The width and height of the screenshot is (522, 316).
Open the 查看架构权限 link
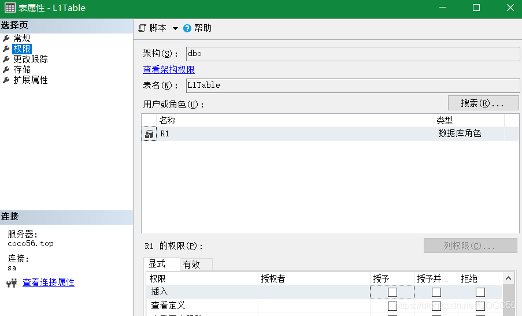(169, 69)
